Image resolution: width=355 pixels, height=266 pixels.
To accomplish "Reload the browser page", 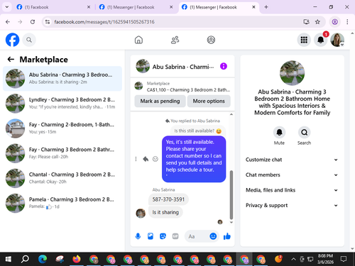I will pos(33,22).
